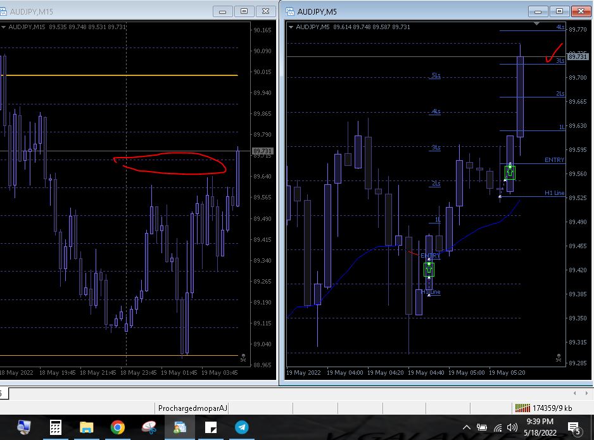Maximize the AUDJPY,M5 chart window
Screen dimensions: 594x440
coord(559,11)
